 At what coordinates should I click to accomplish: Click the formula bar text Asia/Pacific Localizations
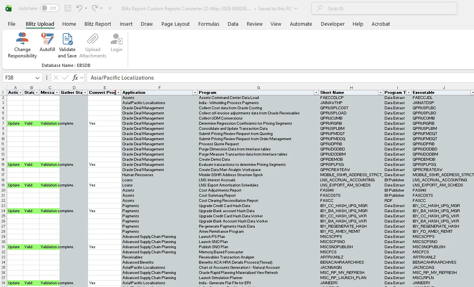pos(122,78)
